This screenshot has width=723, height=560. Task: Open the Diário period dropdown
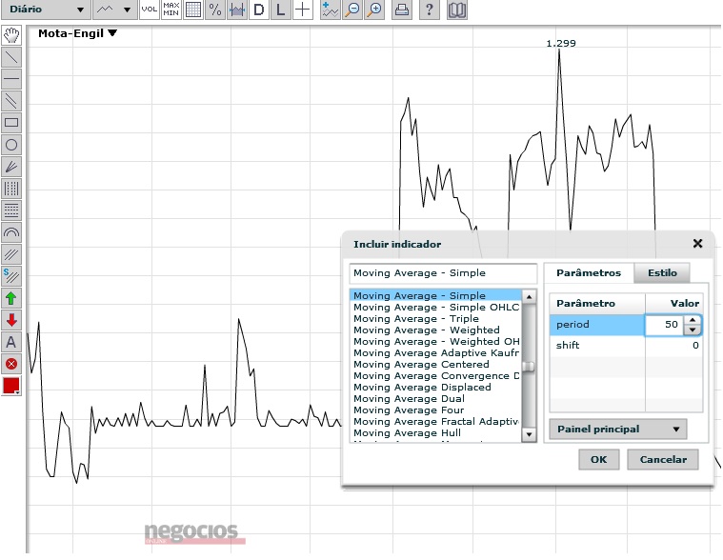(x=46, y=10)
